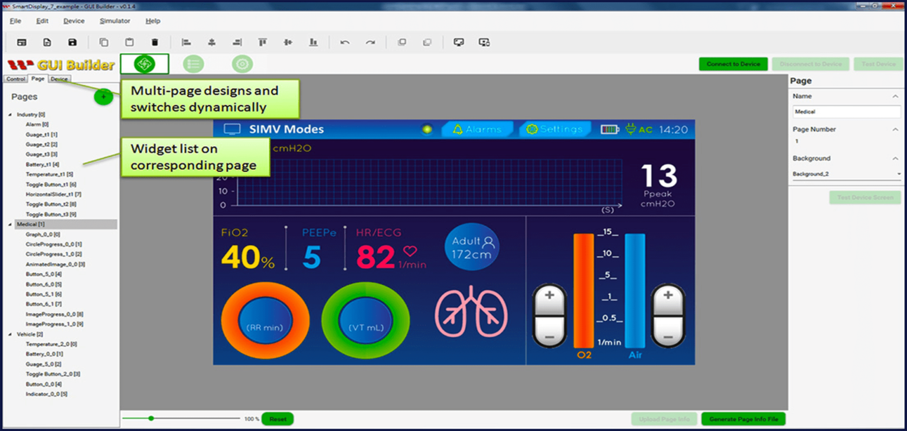
Task: Click the Connect to Device button
Action: click(733, 64)
